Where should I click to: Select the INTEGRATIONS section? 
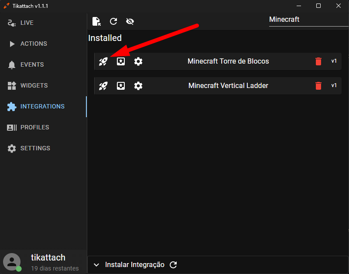44,106
